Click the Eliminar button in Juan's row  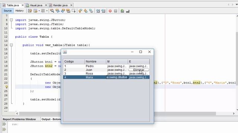(x=139, y=70)
